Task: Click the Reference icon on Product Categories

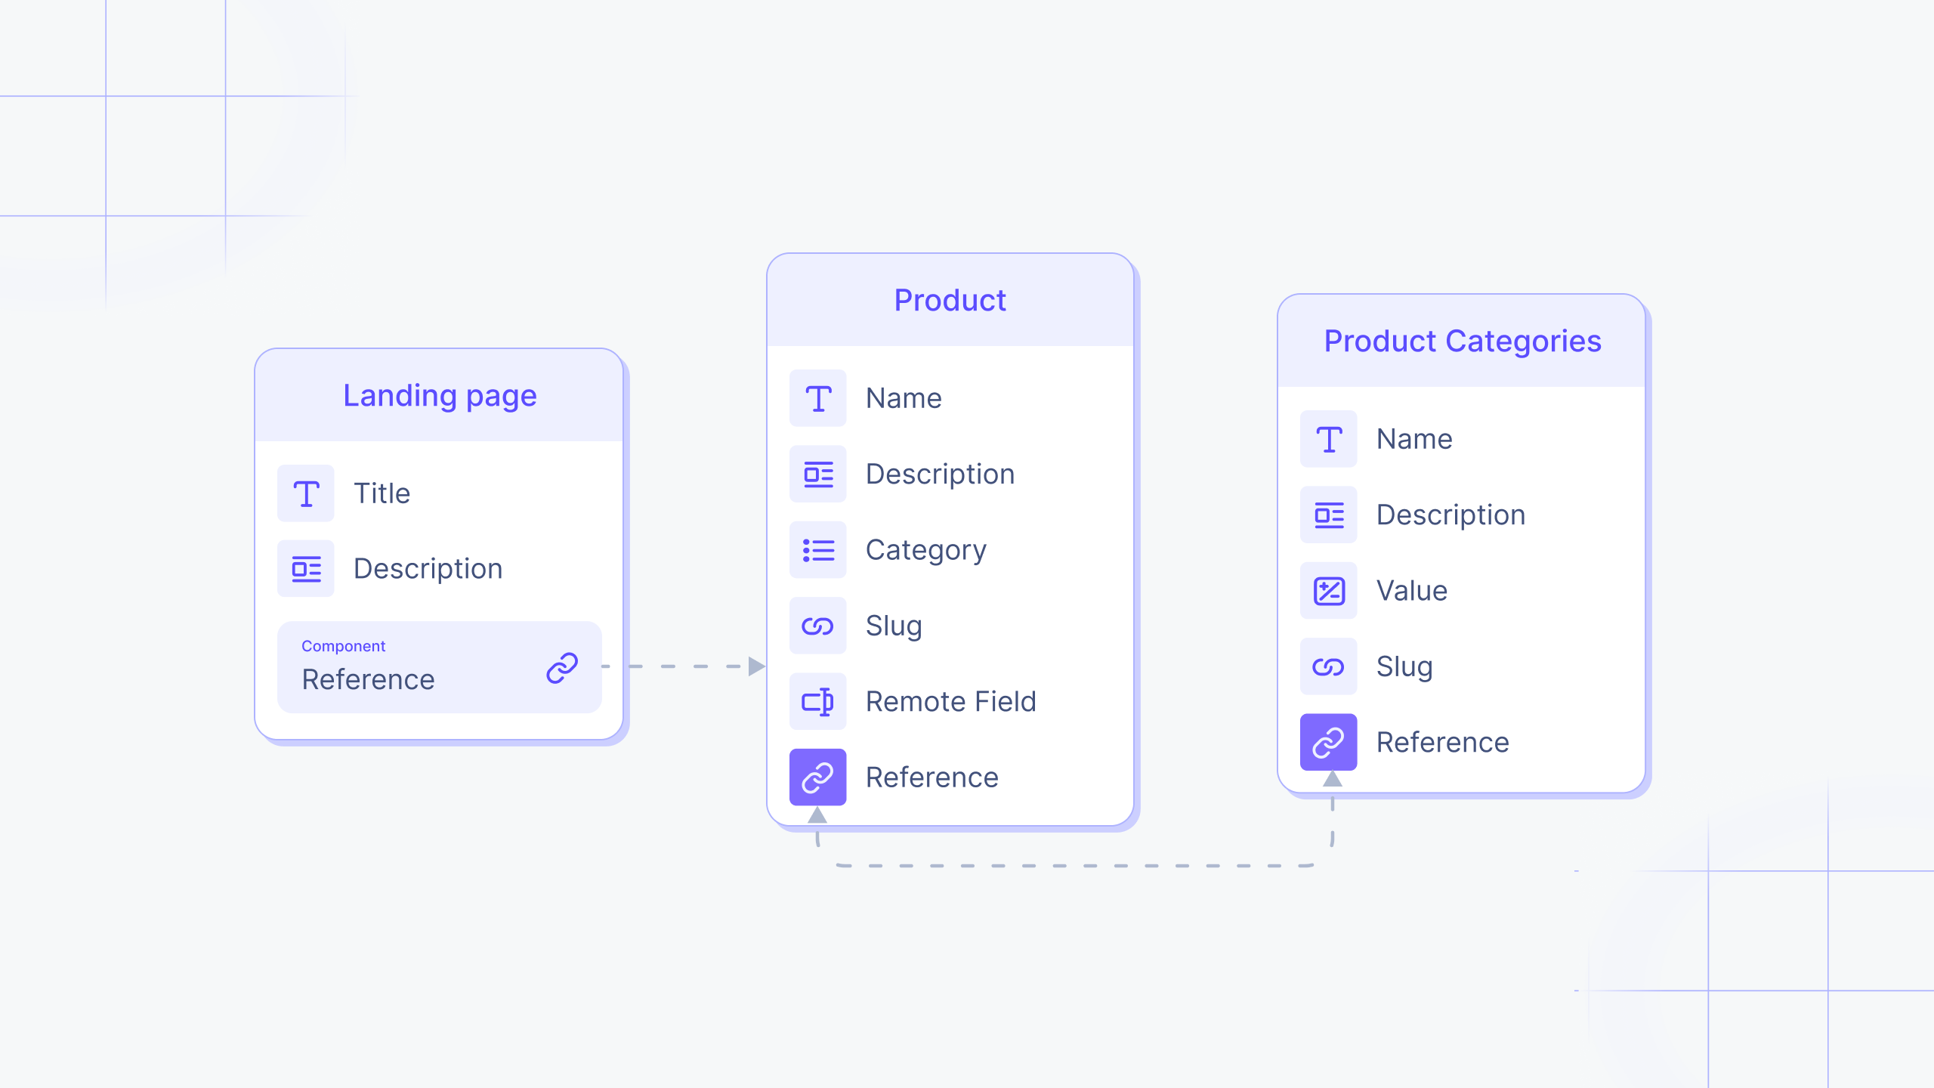Action: pos(1328,741)
